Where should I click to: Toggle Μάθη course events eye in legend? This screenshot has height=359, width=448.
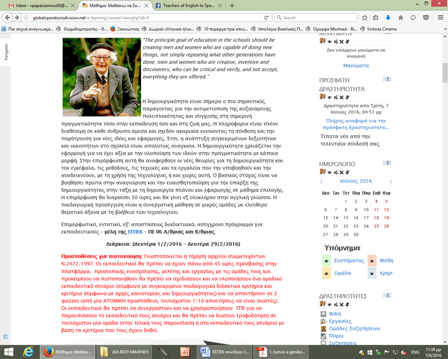click(372, 261)
